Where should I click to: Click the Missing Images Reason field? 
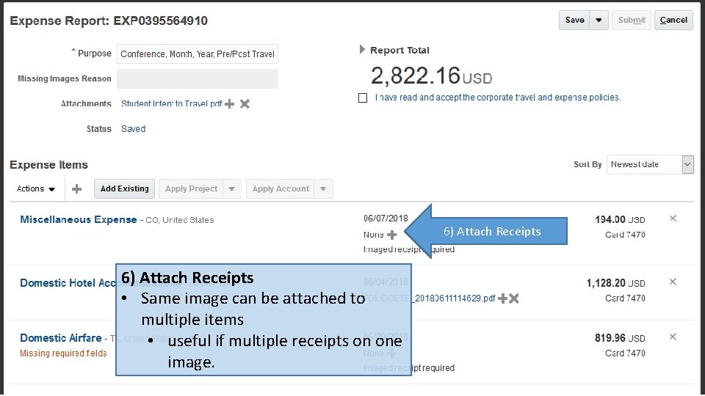coord(198,78)
